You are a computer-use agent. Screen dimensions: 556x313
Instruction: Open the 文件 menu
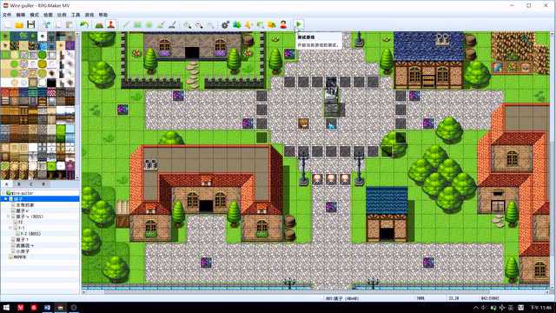pos(7,15)
